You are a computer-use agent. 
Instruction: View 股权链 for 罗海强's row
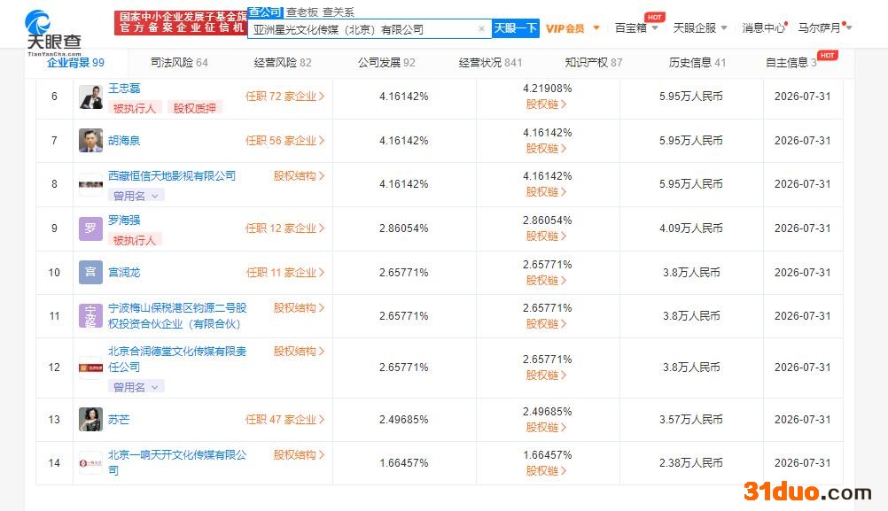pos(546,236)
